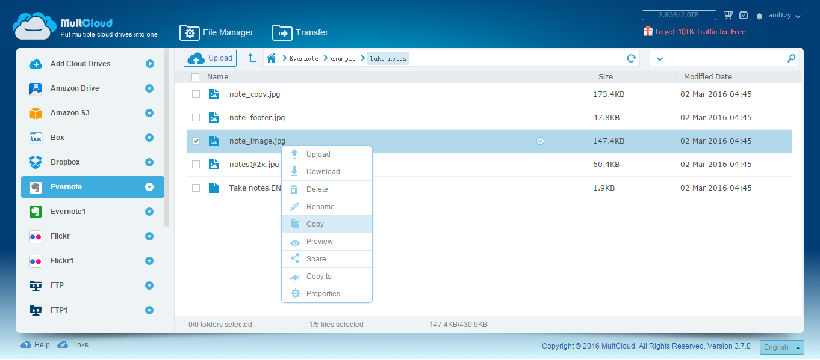Choose Preview from context menu
Screen dimensions: 820x360
pyautogui.click(x=327, y=242)
